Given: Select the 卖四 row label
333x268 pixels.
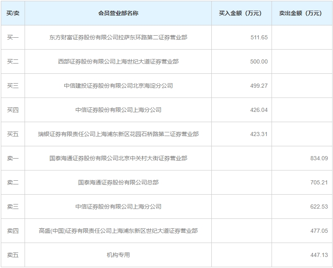Looking at the screenshot, I should click(x=13, y=231).
